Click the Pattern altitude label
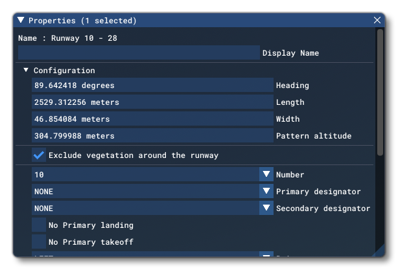This screenshot has height=270, width=398. coord(314,136)
